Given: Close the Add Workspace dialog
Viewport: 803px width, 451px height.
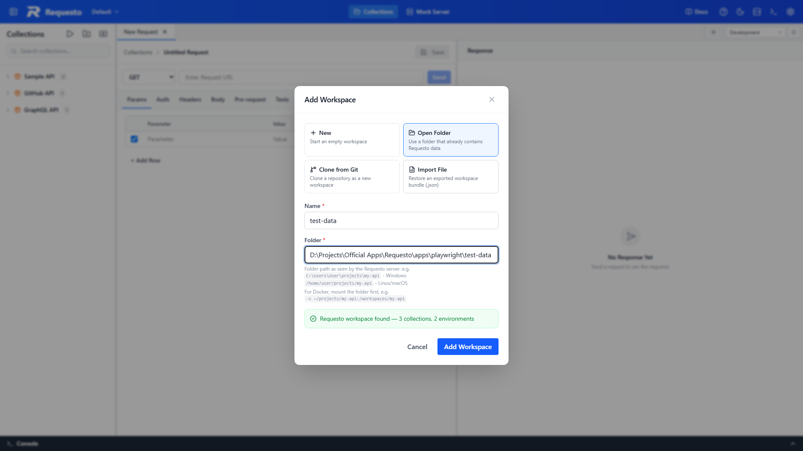Looking at the screenshot, I should point(492,99).
